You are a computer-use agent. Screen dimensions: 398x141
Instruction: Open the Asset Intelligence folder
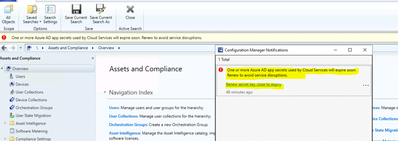click(x=31, y=123)
